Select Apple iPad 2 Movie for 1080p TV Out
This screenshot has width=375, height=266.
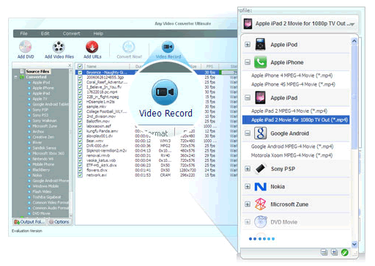point(296,120)
